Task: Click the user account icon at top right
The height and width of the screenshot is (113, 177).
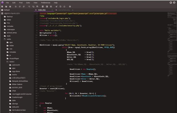Action: (174, 3)
